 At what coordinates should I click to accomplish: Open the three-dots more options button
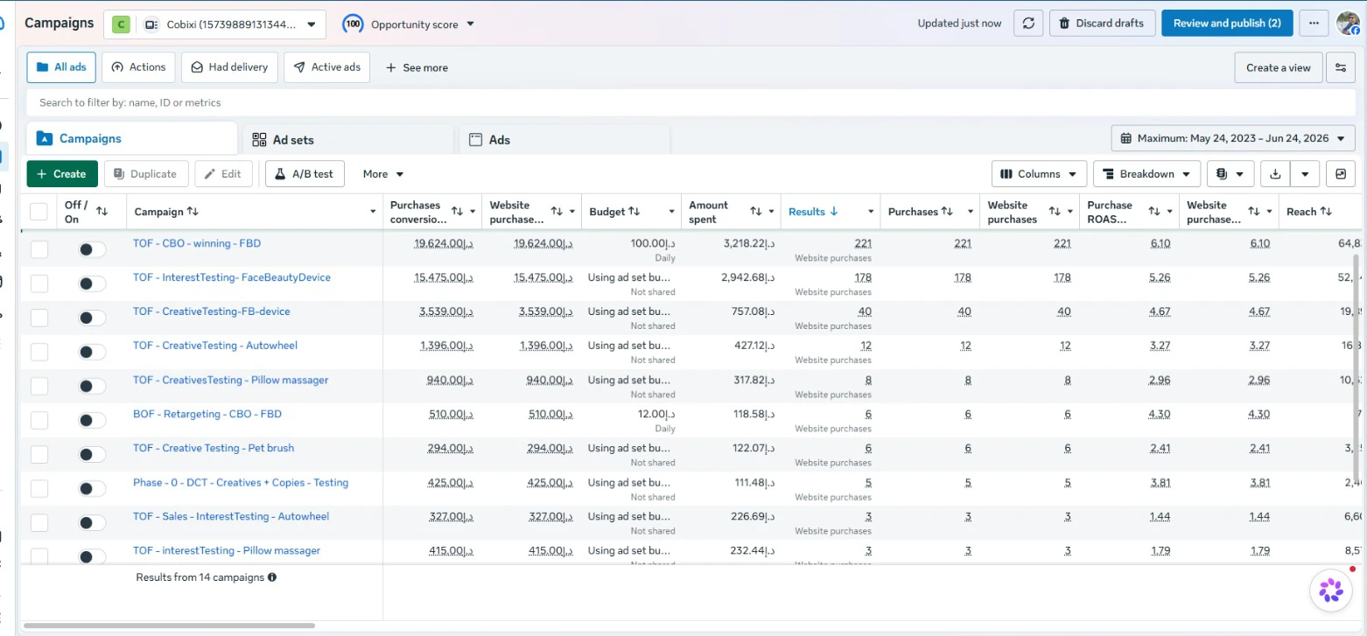click(1314, 24)
